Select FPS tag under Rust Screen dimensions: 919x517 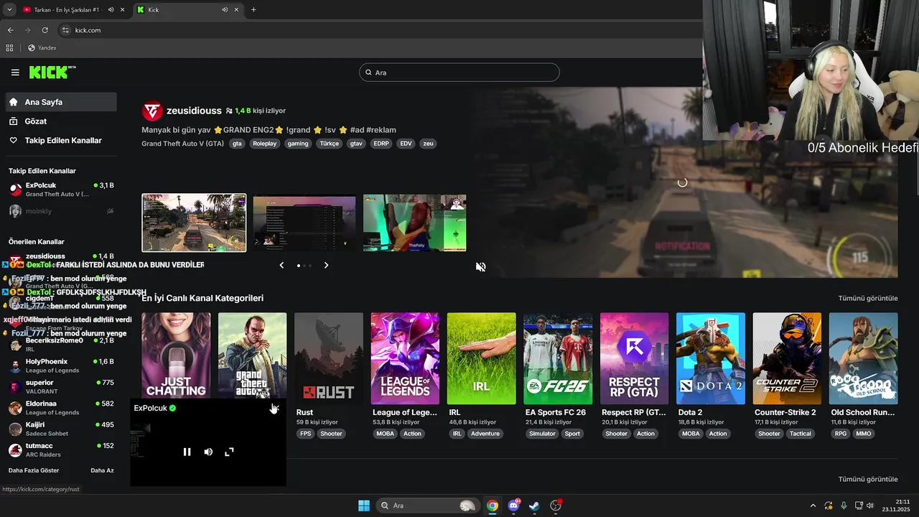click(306, 434)
